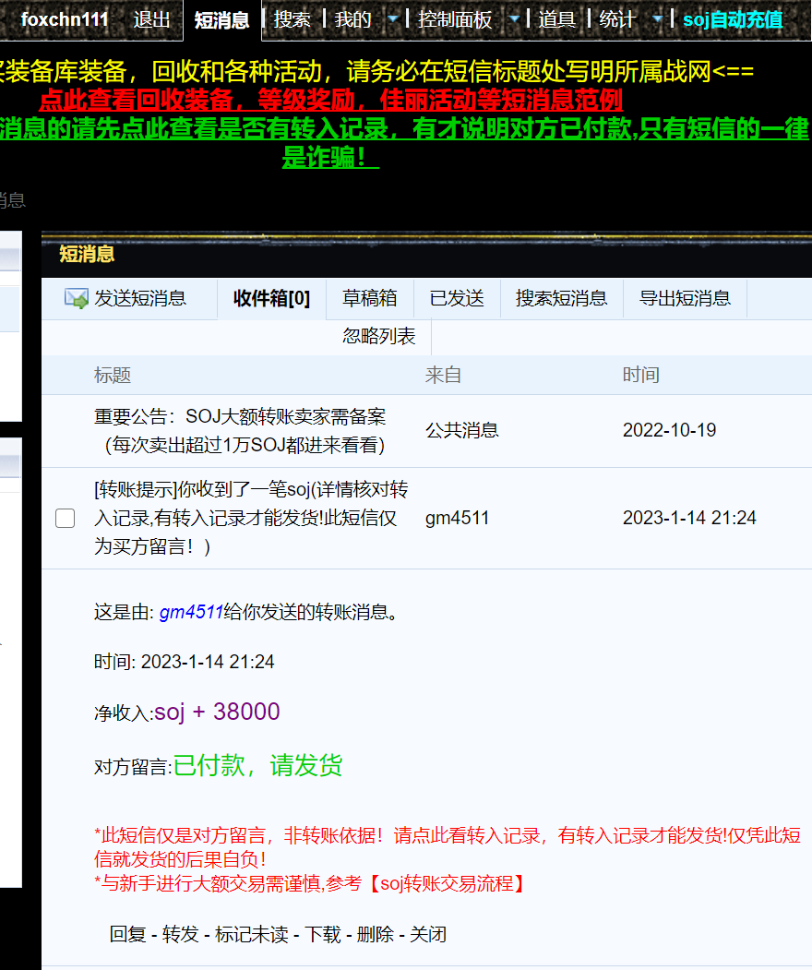Switch to the 收件箱[0] tab

point(271,298)
